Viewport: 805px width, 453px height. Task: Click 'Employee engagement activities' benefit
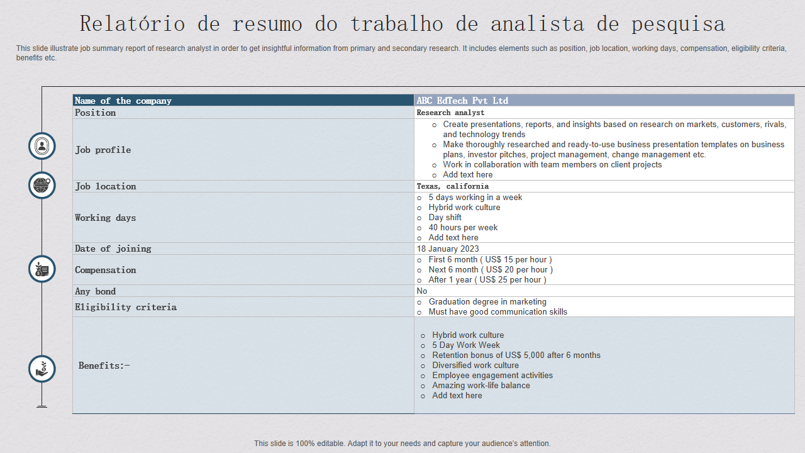(492, 376)
